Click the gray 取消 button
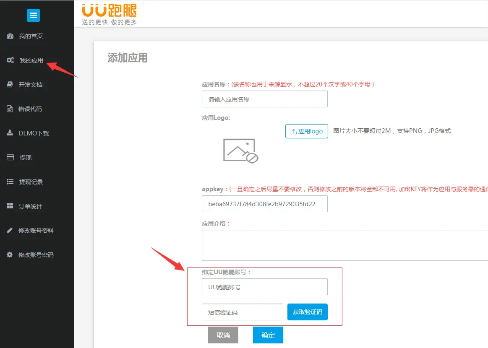Viewport: 488px width, 348px height. [x=223, y=335]
